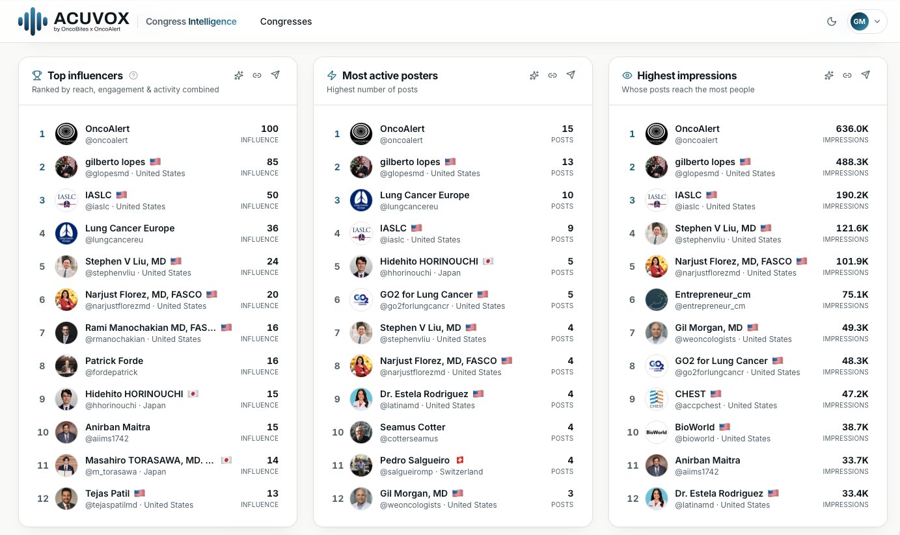This screenshot has height=535, width=900.
Task: Open BioWorld name in Highest impressions
Action: coord(694,427)
